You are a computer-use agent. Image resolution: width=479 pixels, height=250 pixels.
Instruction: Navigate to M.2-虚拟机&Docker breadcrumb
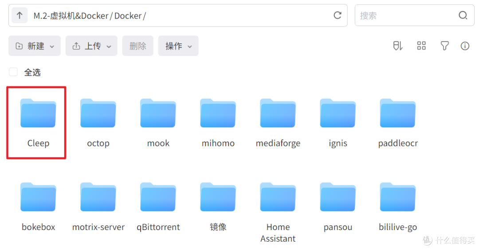(71, 16)
